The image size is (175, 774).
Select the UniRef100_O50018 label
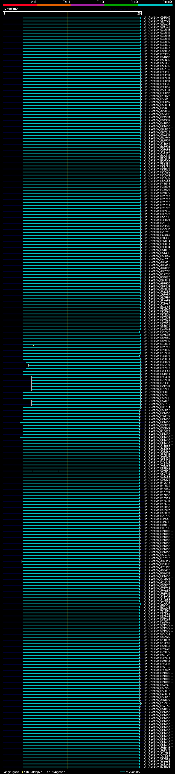(x=157, y=99)
